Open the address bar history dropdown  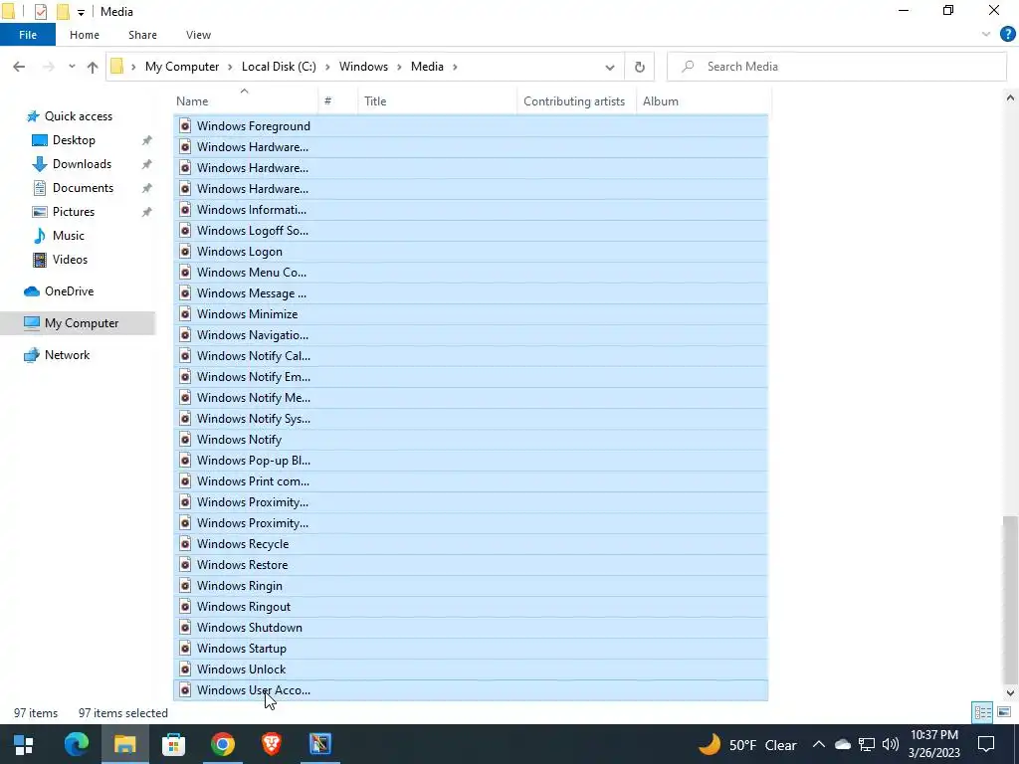(610, 67)
